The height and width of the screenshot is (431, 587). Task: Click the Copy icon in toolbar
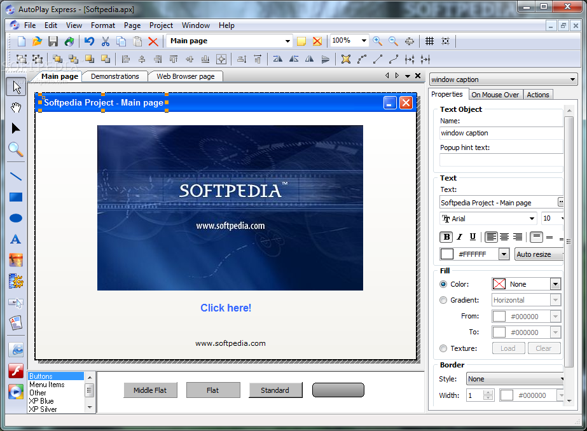(121, 41)
